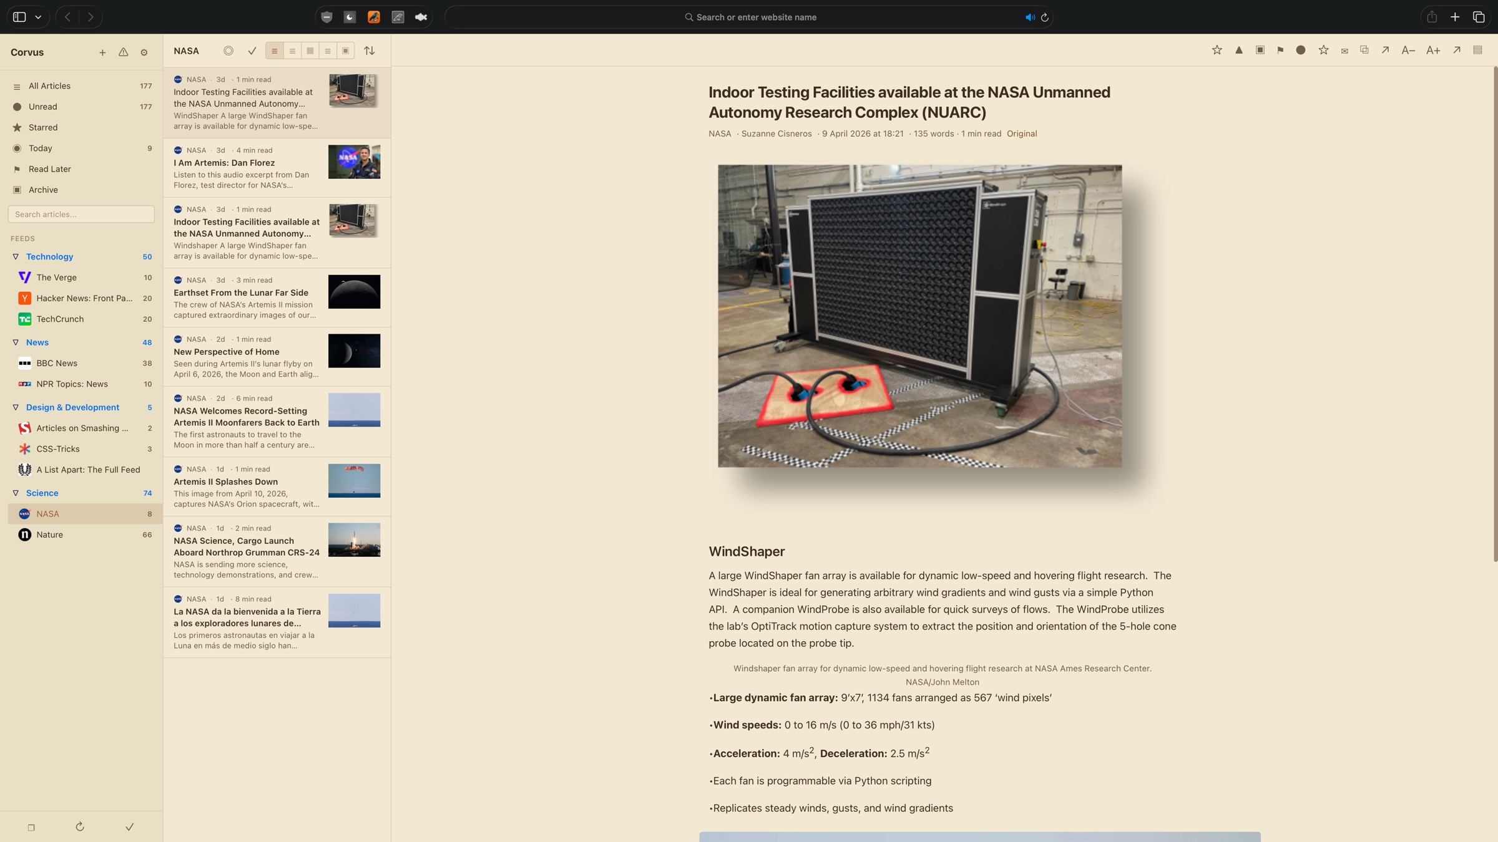Image resolution: width=1498 pixels, height=842 pixels.
Task: Collapse the Science feed group
Action: click(15, 493)
